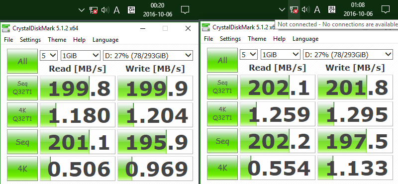Show hidden tray icons chevron in right tray
Viewport: 398px width, 184px height.
pos(282,10)
